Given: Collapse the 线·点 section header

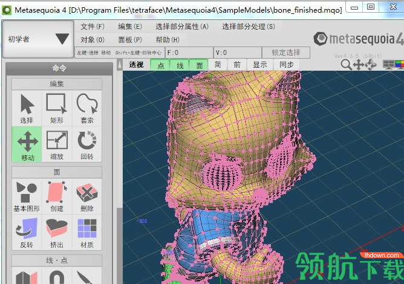Looking at the screenshot, I should [x=57, y=260].
